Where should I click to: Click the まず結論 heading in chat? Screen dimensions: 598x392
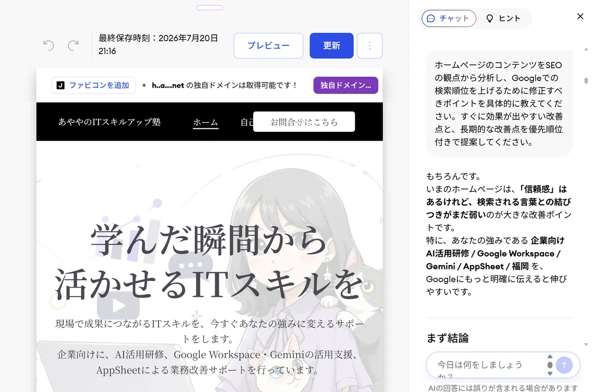point(448,338)
